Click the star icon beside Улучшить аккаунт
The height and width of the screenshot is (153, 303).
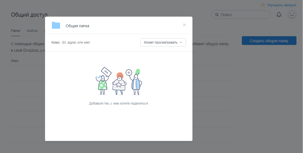tap(263, 5)
